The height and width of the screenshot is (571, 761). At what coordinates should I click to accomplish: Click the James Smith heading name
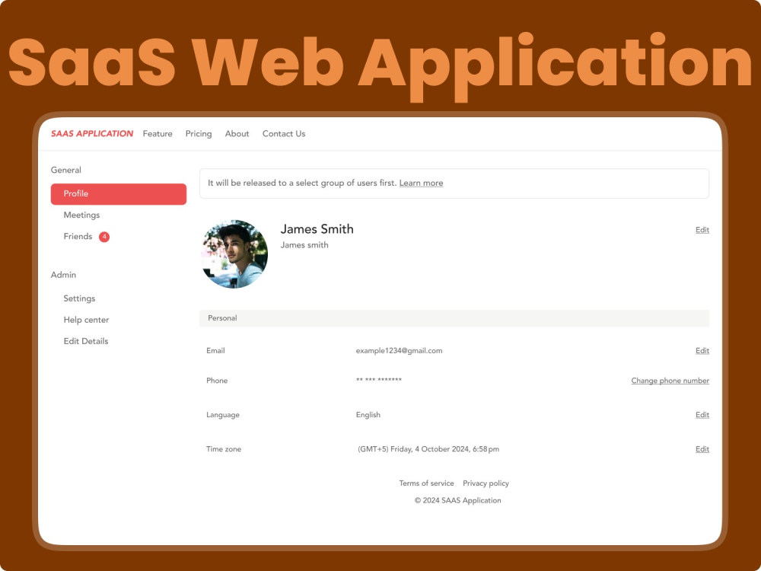point(317,229)
